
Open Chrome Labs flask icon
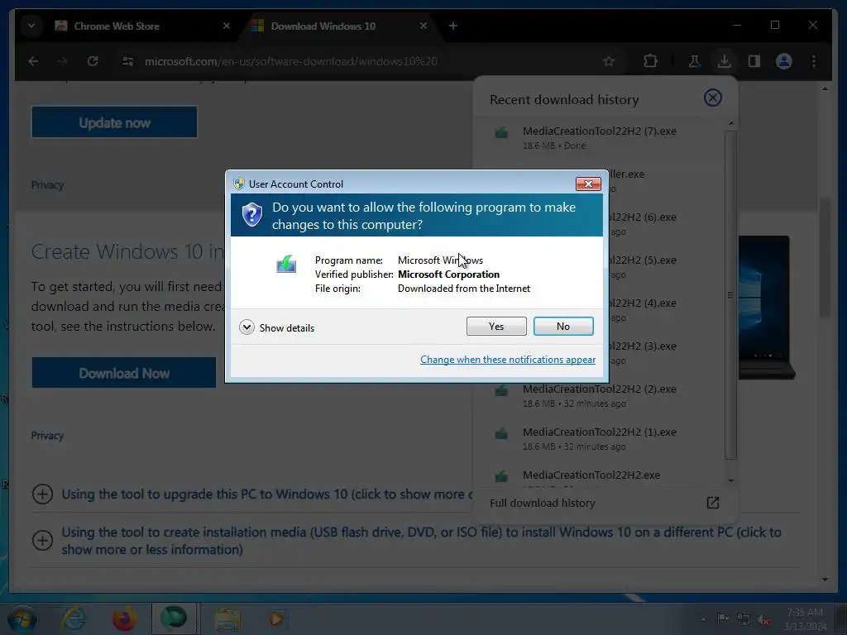tap(695, 61)
